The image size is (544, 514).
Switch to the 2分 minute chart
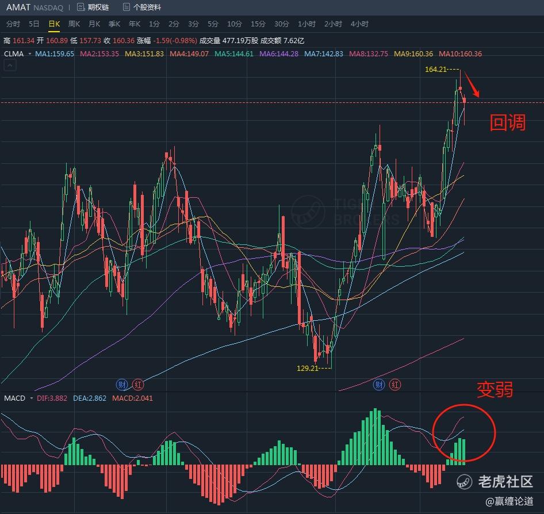coord(174,24)
